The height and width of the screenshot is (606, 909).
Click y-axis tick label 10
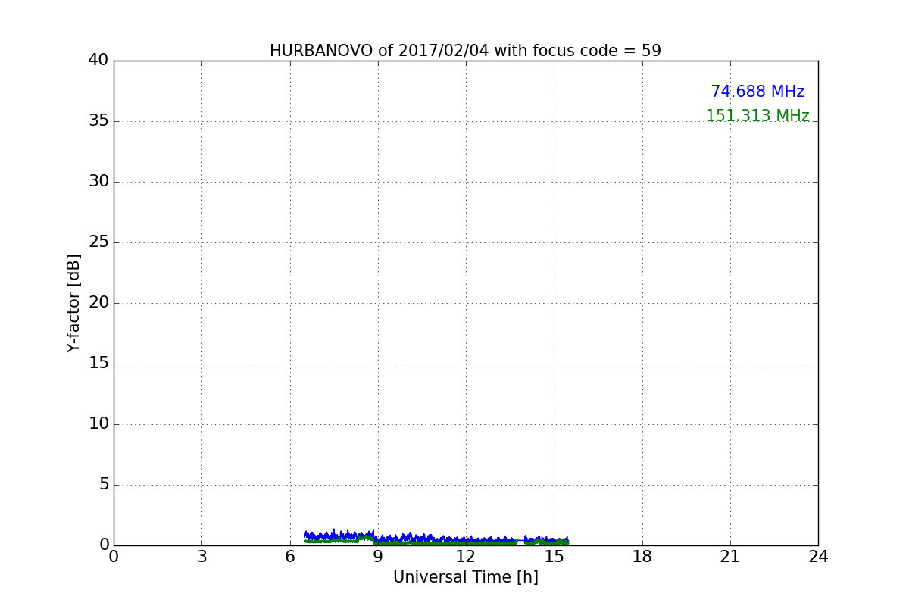(98, 424)
